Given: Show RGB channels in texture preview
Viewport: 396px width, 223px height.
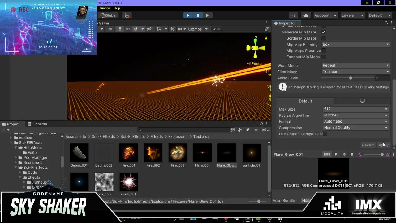Looking at the screenshot, I should [x=327, y=154].
